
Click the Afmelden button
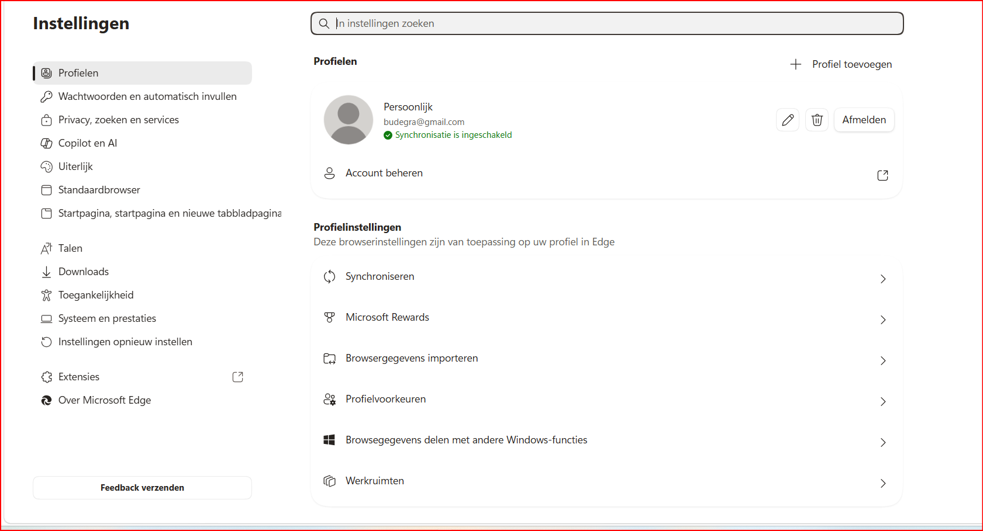[x=864, y=120]
